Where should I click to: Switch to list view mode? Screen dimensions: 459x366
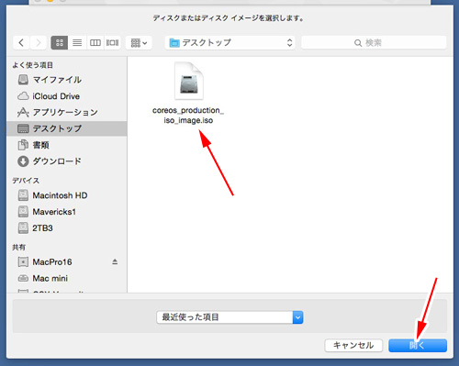(x=77, y=42)
